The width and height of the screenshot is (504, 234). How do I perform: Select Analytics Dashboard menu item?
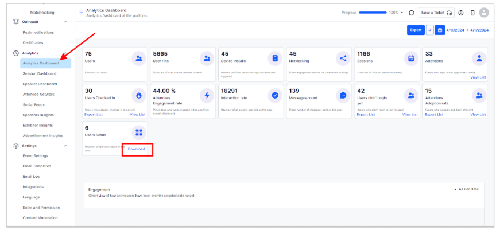pyautogui.click(x=46, y=63)
